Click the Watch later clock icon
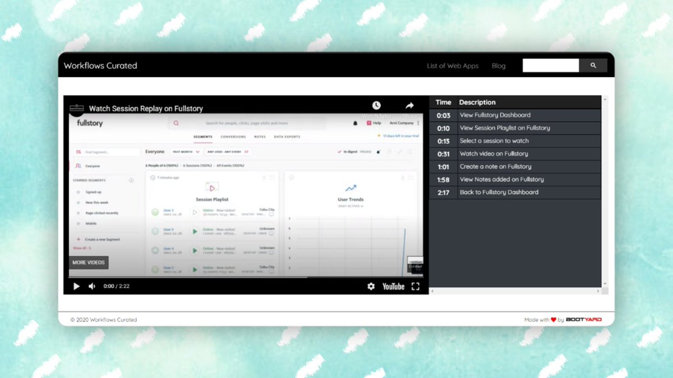Viewport: 673px width, 378px height. pyautogui.click(x=376, y=105)
